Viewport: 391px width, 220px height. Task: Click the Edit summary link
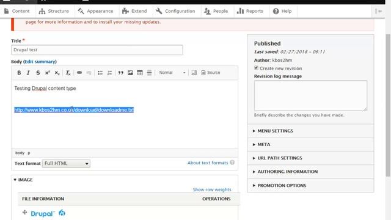(x=40, y=62)
